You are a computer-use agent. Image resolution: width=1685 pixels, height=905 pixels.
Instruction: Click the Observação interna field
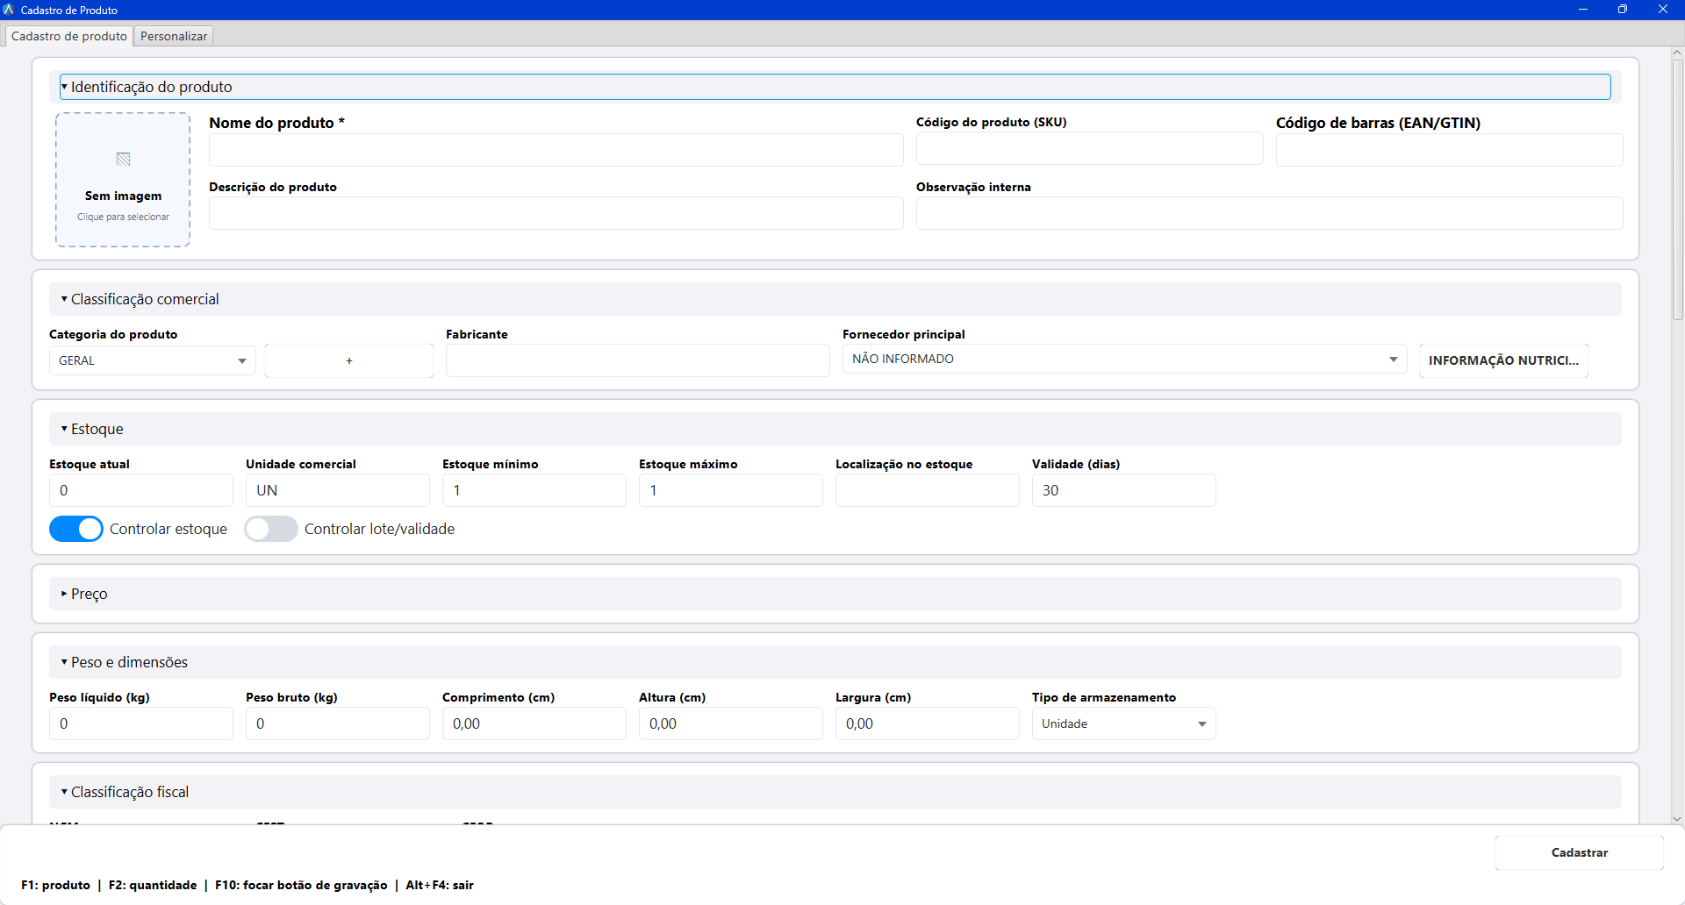click(x=1270, y=213)
